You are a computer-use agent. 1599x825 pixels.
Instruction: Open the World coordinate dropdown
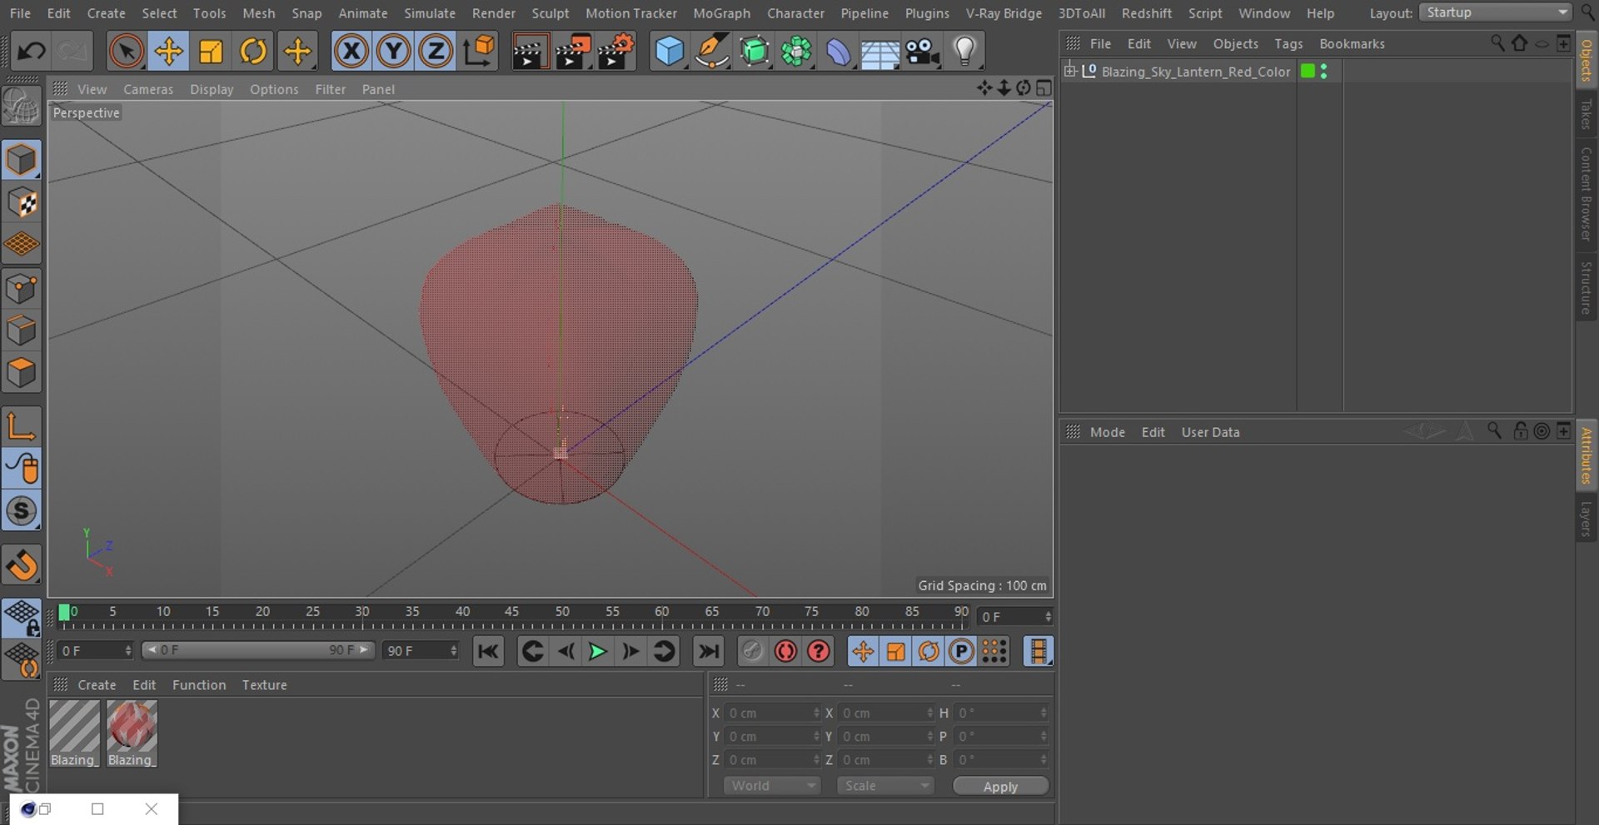tap(771, 785)
